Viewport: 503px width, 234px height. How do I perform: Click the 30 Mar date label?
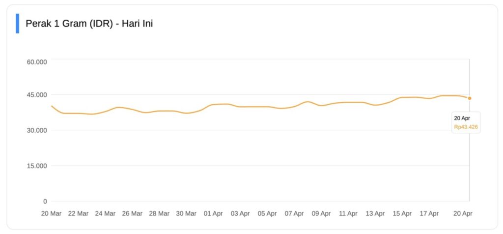click(186, 213)
